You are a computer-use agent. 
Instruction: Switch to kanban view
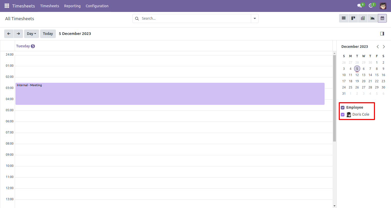353,18
